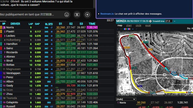This screenshot has width=193, height=108.
Task: Select driver Ocon in timing table
Action: click(9, 90)
